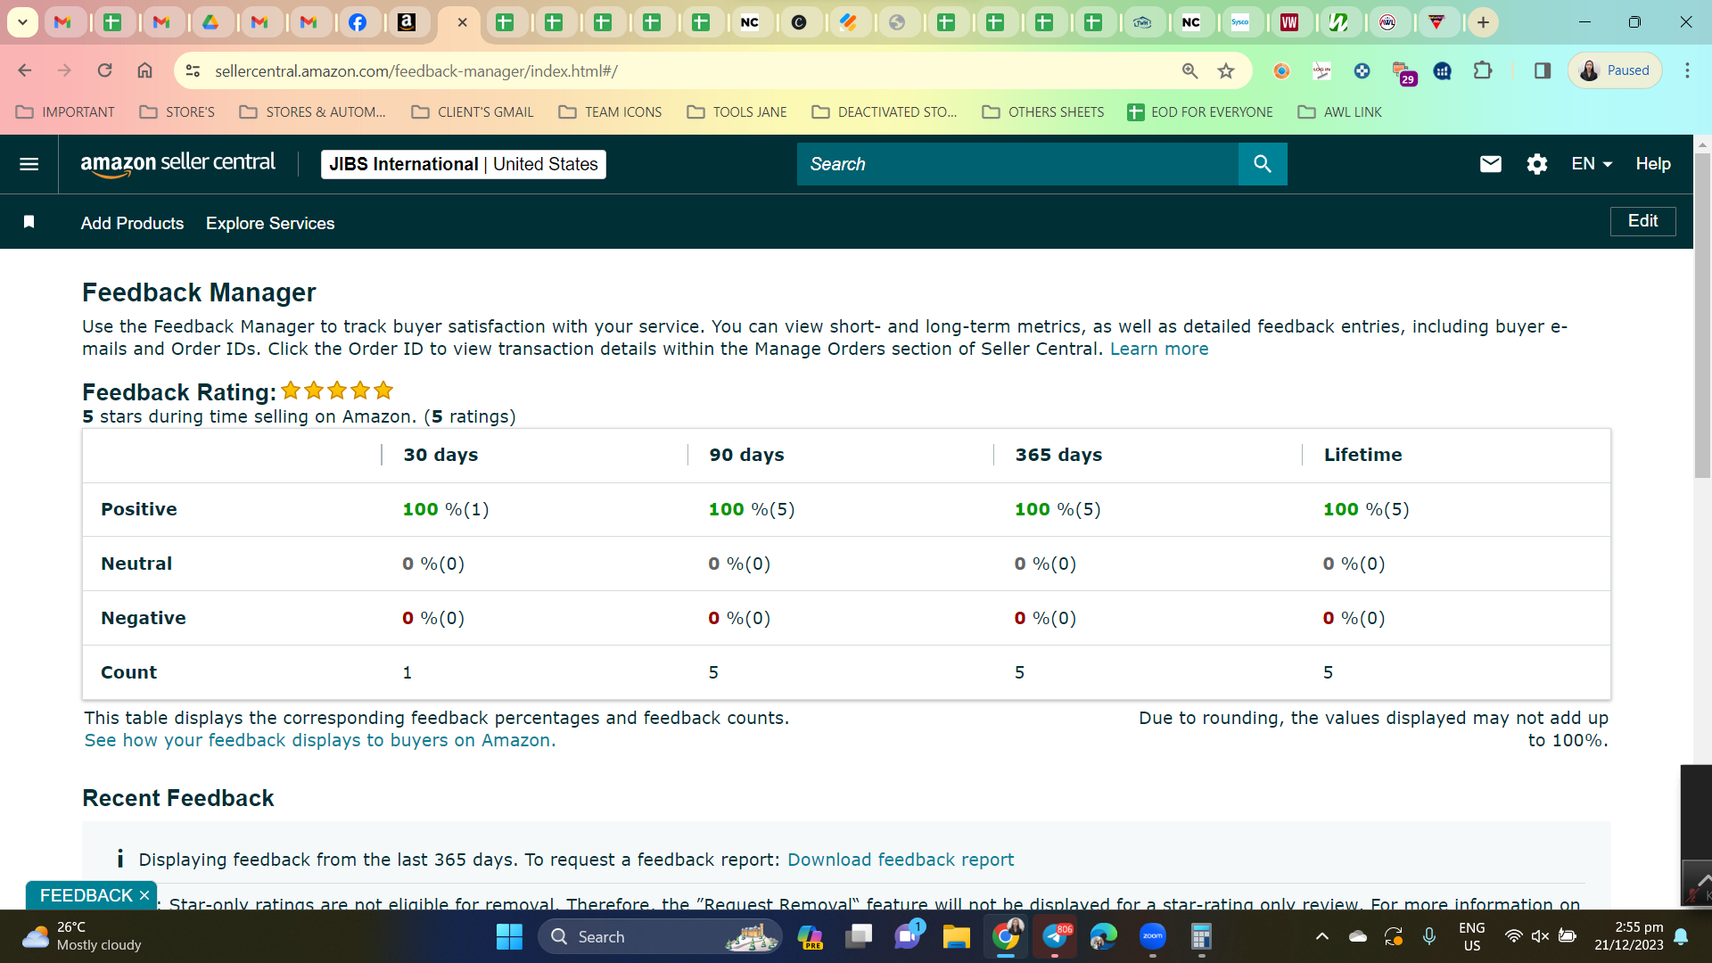Open the Chrome extensions puzzle icon
Image resolution: width=1712 pixels, height=963 pixels.
[x=1483, y=70]
